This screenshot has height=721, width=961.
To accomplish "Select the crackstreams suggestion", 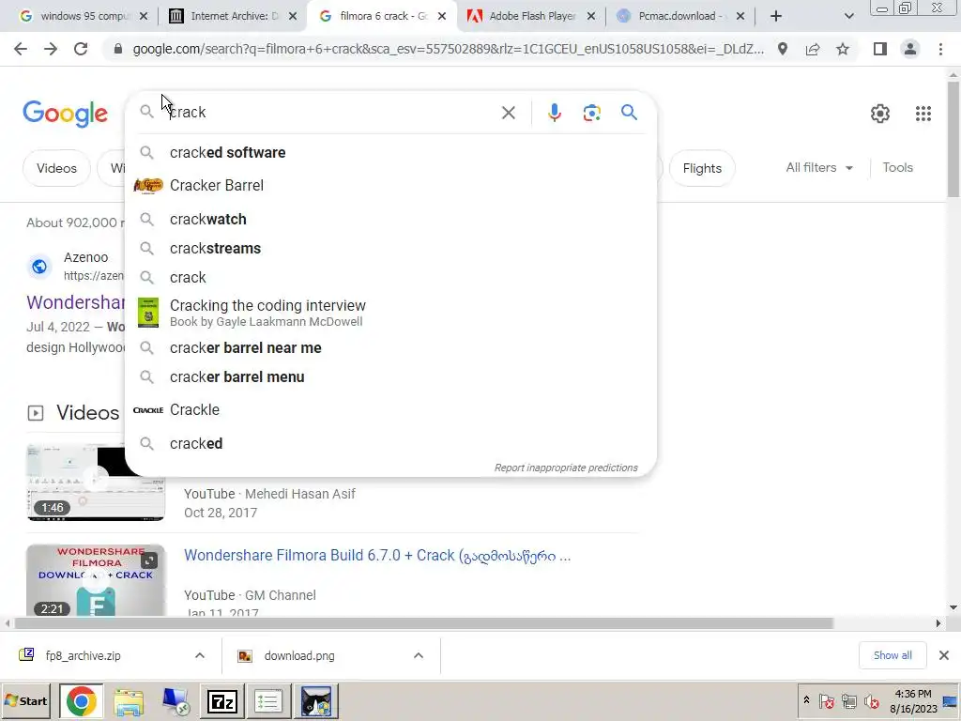I will click(x=390, y=248).
